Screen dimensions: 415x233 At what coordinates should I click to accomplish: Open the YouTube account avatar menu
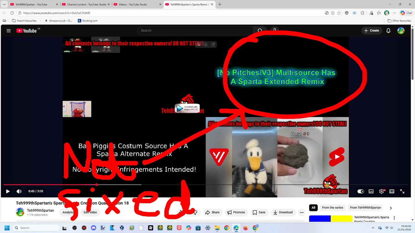coord(401,31)
